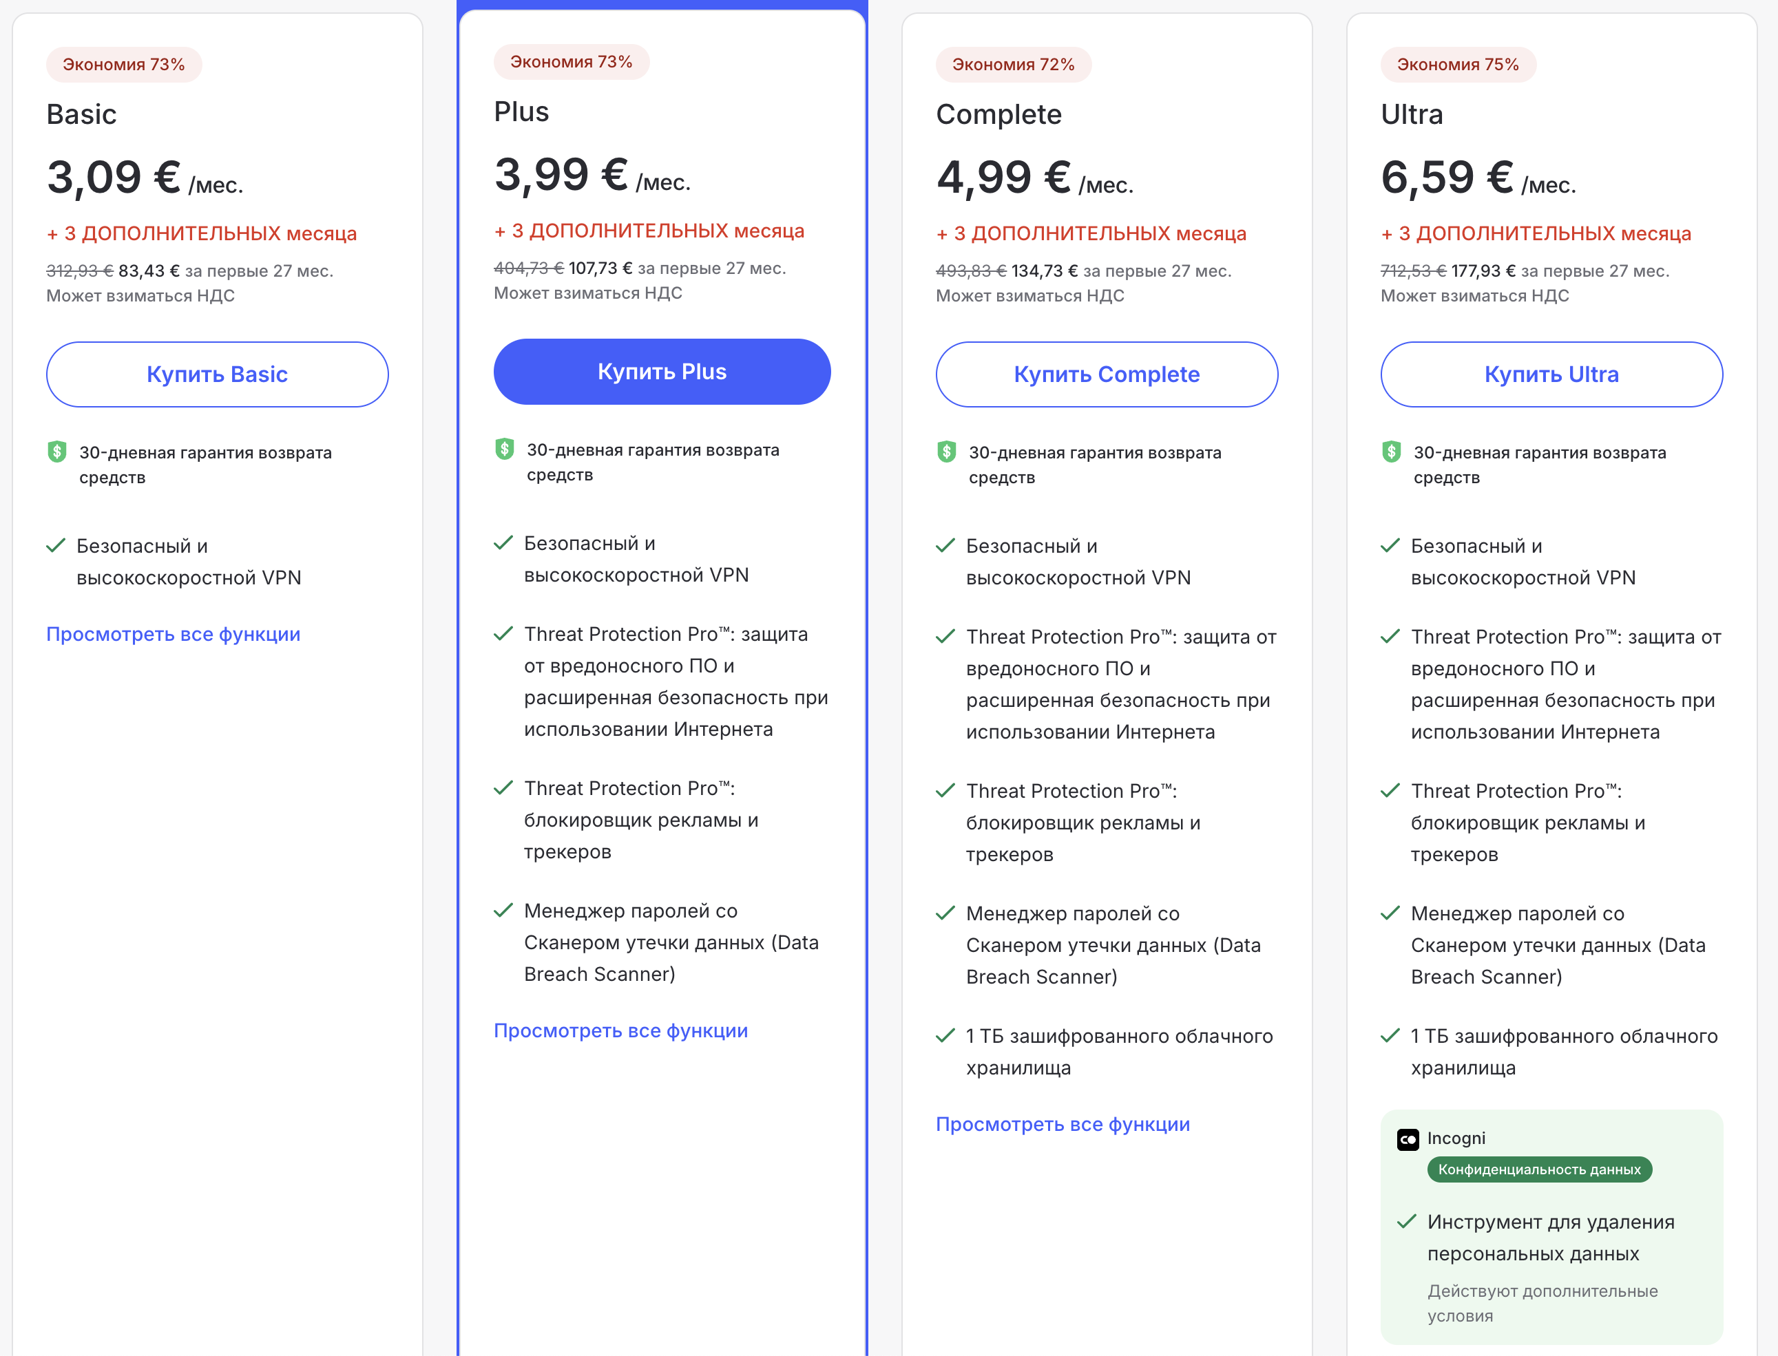Click checkmark beside password manager in Plus card
The width and height of the screenshot is (1778, 1356).
tap(503, 911)
